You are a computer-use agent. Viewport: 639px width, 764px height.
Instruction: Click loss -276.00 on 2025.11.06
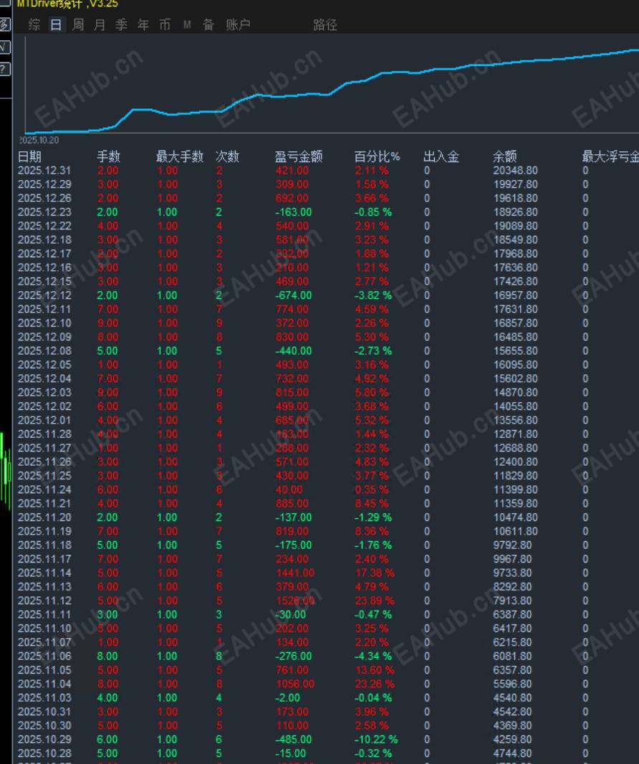point(293,656)
